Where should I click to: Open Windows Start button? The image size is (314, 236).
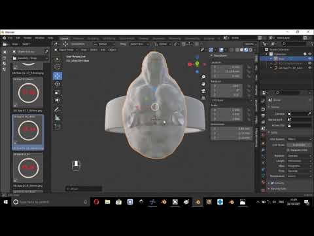coord(6,202)
